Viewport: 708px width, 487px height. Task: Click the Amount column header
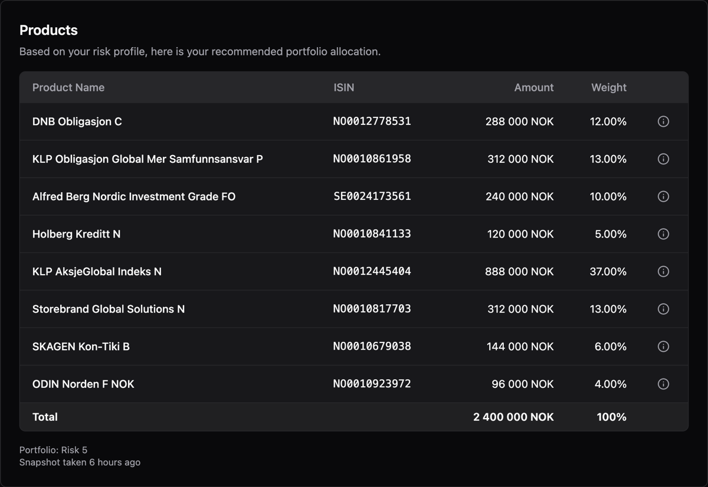point(534,87)
